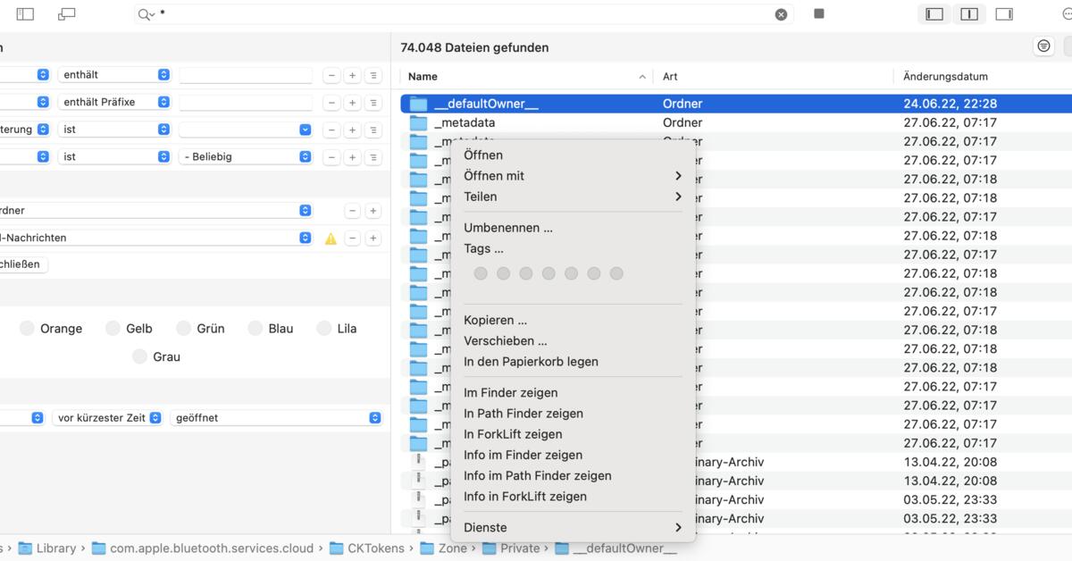Click the first tag color dot in context menu

pos(481,273)
